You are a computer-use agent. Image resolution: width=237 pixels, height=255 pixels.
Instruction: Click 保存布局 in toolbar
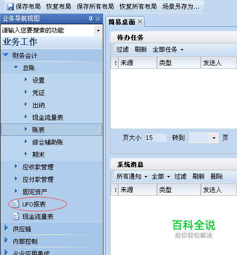[x=28, y=7]
